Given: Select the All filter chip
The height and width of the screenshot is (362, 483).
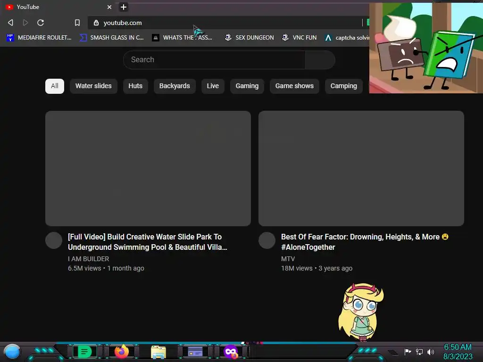Looking at the screenshot, I should pos(55,86).
